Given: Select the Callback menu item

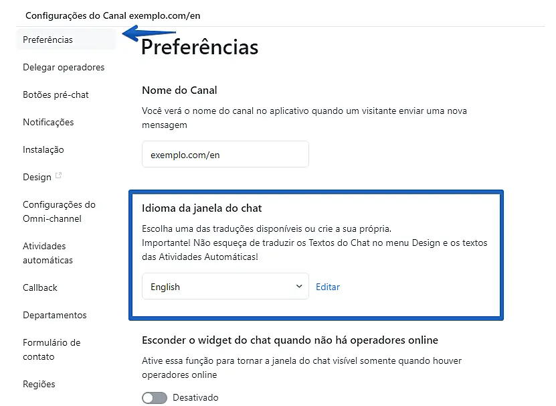Looking at the screenshot, I should pos(40,287).
